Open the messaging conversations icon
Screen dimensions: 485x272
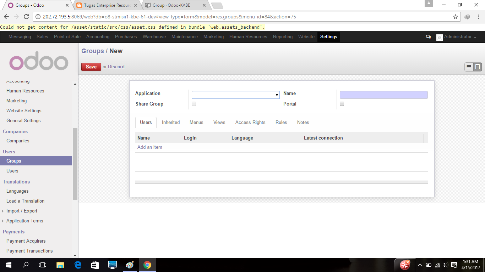pyautogui.click(x=428, y=36)
